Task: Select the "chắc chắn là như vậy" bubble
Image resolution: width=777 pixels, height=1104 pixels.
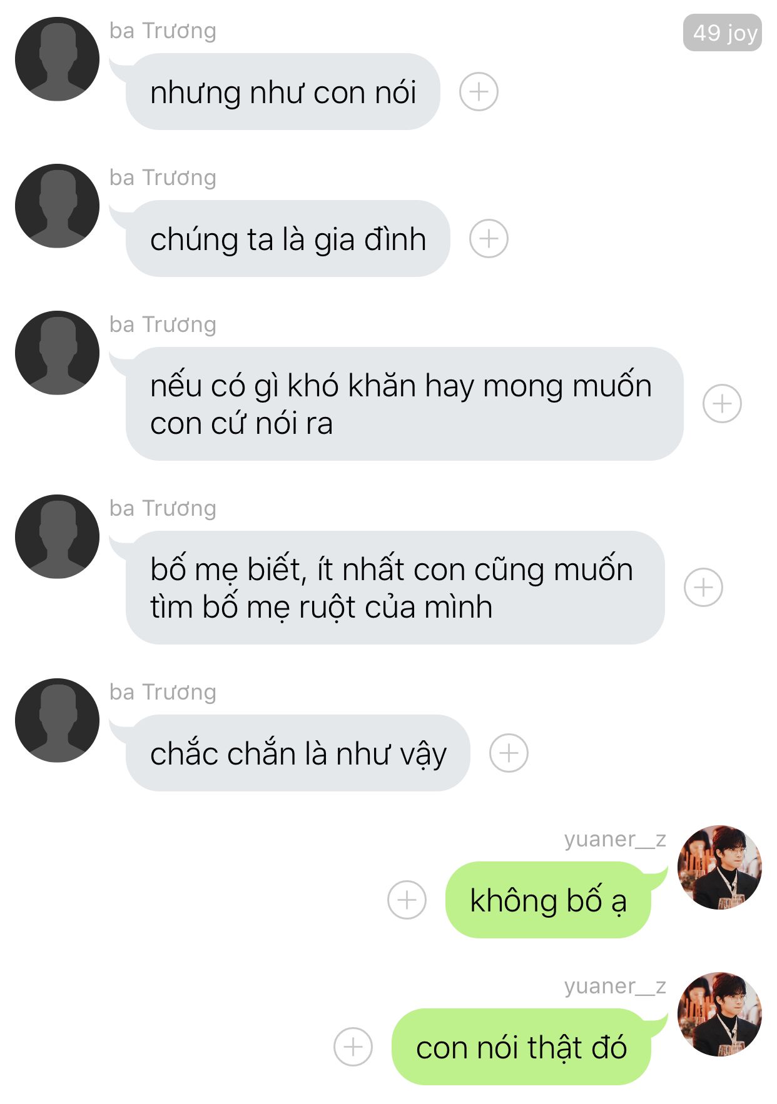Action: click(298, 753)
